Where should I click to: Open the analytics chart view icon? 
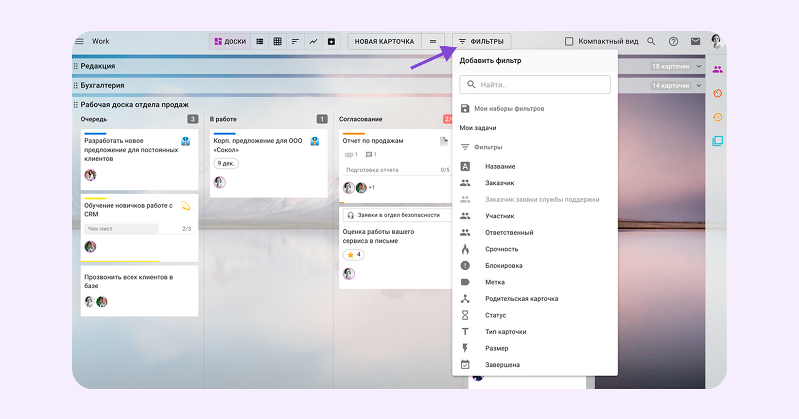coord(313,41)
